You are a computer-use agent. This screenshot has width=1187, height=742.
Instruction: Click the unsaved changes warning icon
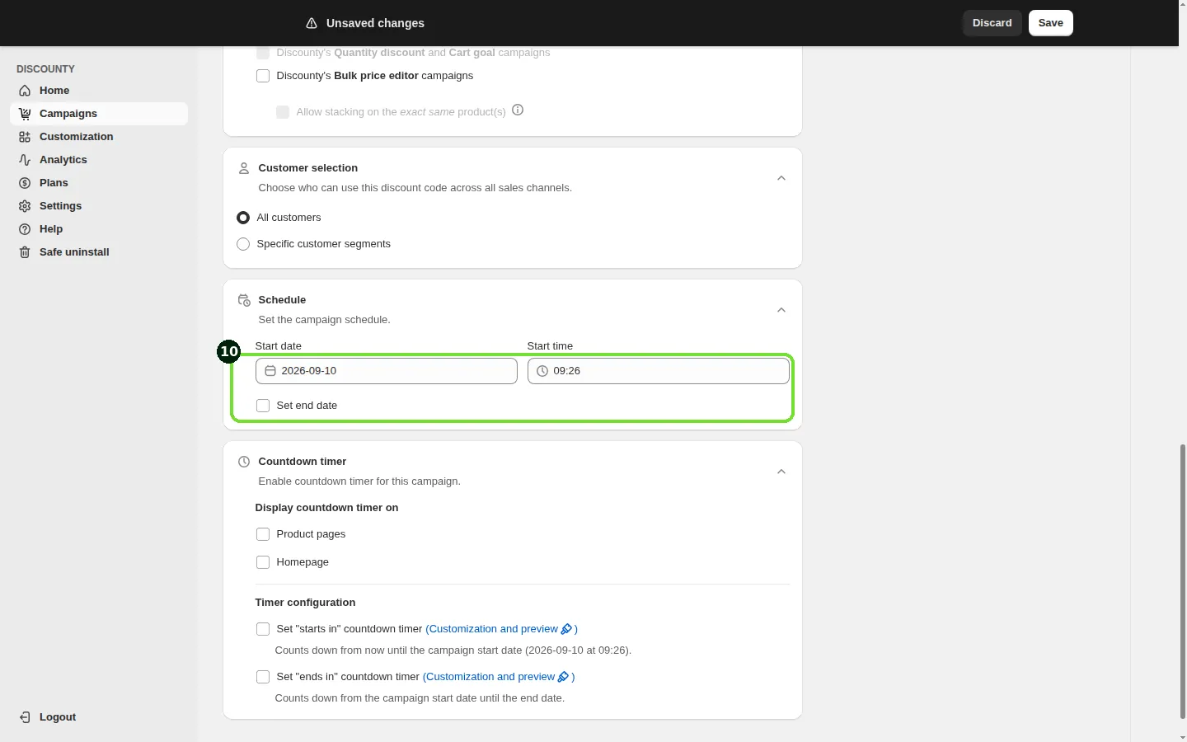point(312,23)
